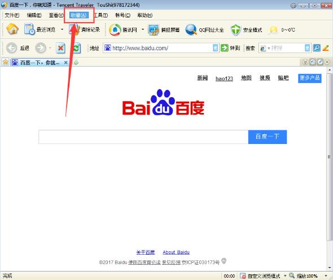Expand search engine selector dropdown

coord(269,48)
